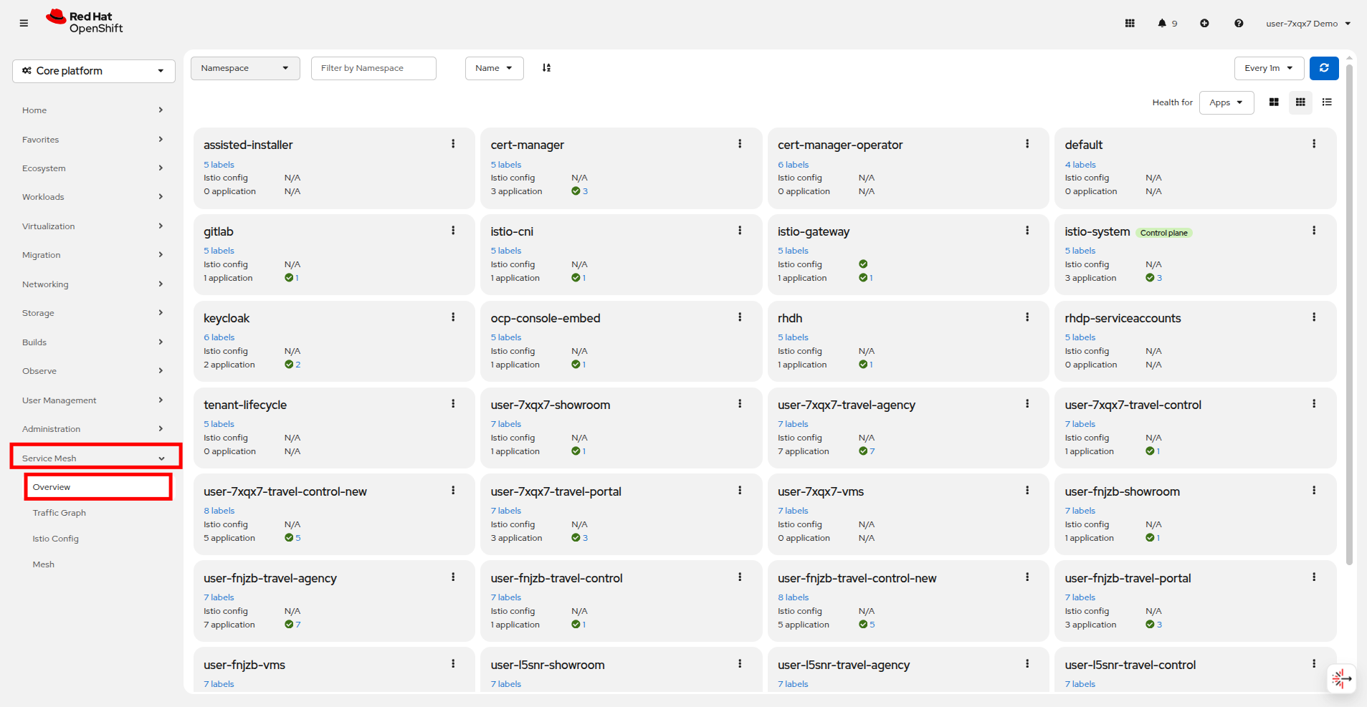
Task: Switch to the compact cards view
Action: point(1300,102)
